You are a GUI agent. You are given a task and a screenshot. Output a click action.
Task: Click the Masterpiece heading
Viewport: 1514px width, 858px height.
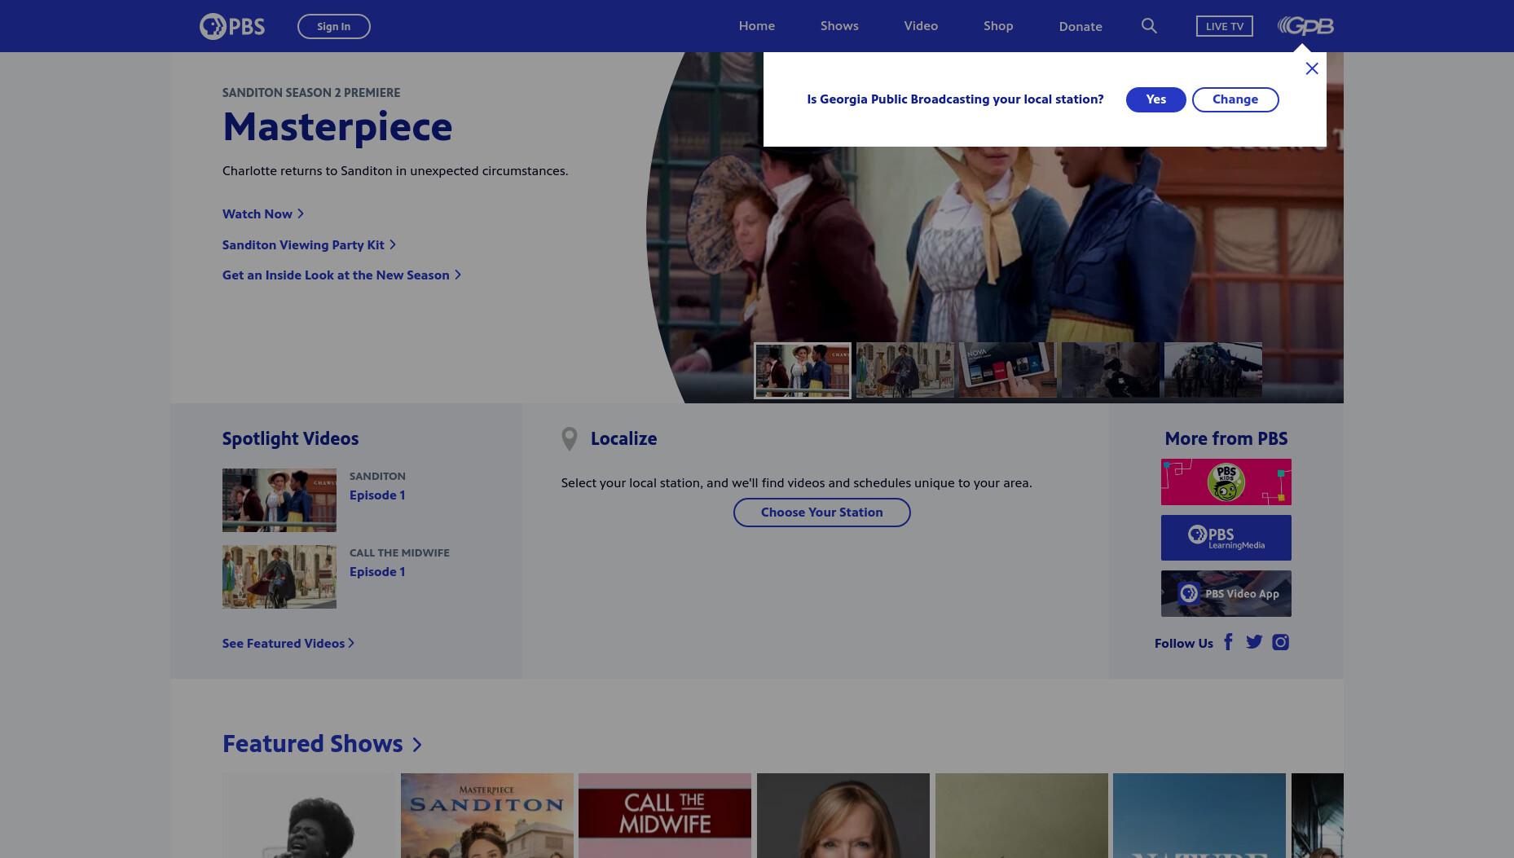point(337,127)
